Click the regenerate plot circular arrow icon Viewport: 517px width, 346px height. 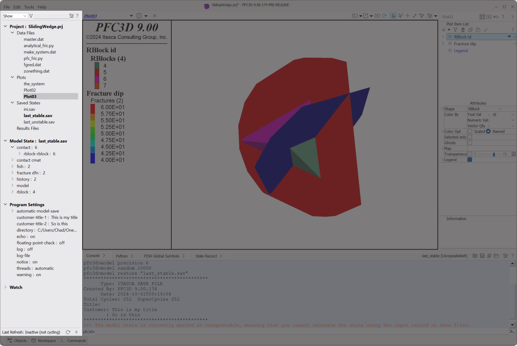(x=384, y=16)
